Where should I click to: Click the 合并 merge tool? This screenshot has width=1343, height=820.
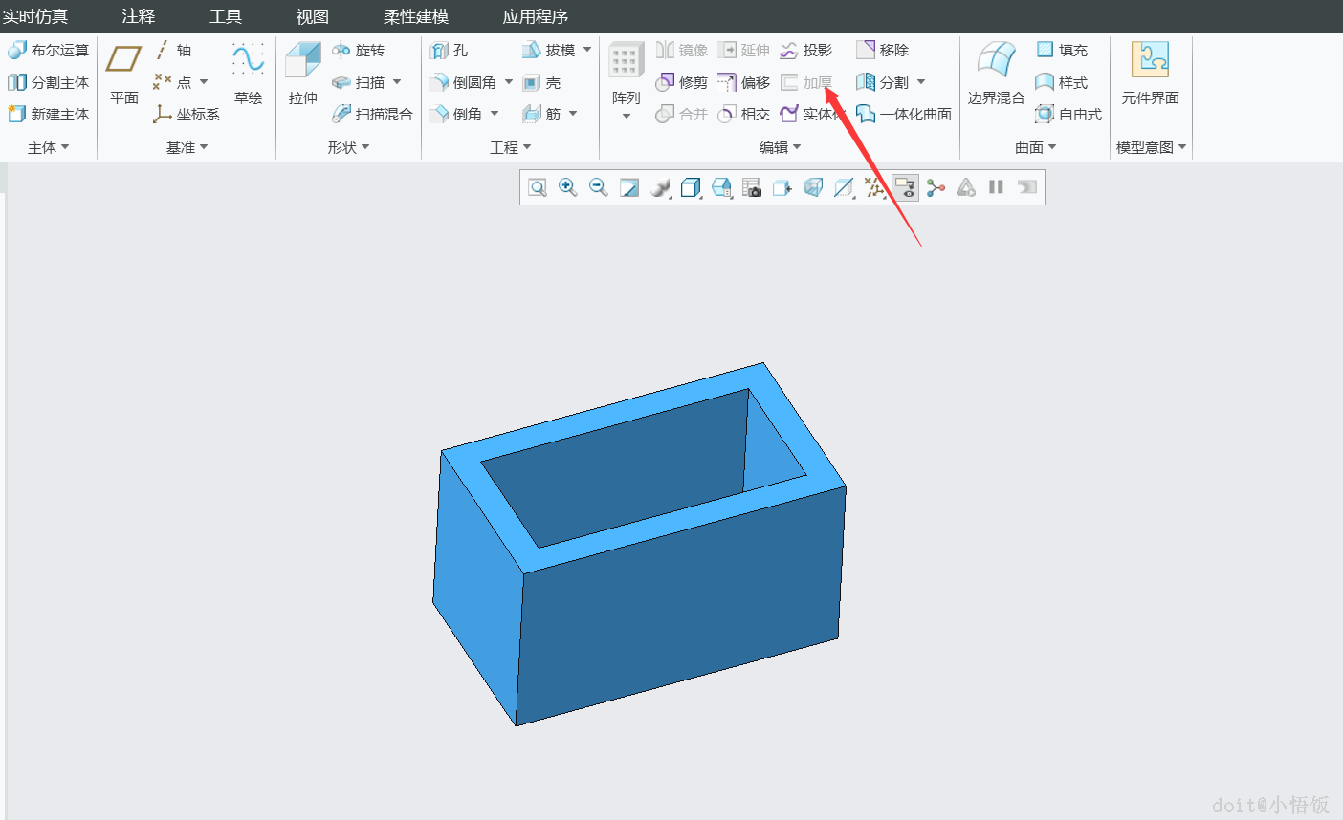coord(681,114)
